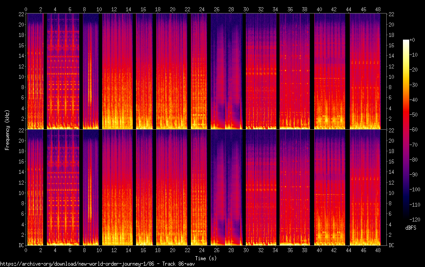Click the vertical "Frequency (kHz)" axis label
Screen dimensions: 425x267
[x=7, y=129]
